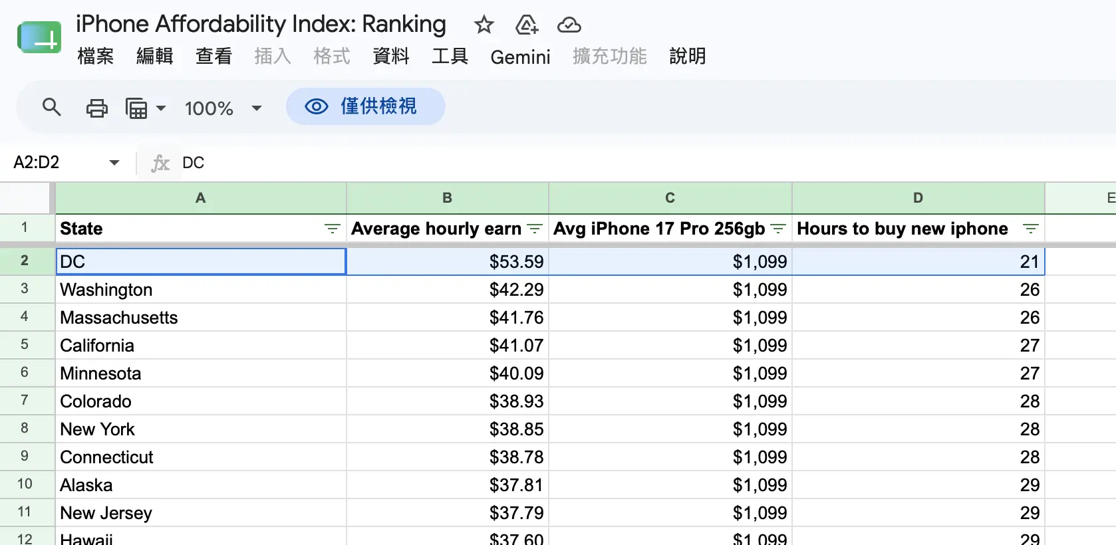Select column A header
Viewport: 1116px width, 545px height.
click(201, 198)
